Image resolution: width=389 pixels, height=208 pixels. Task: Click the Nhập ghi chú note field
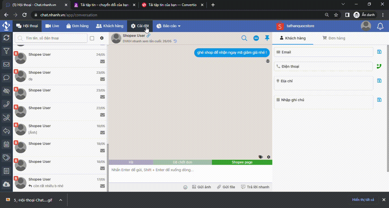coord(324,102)
